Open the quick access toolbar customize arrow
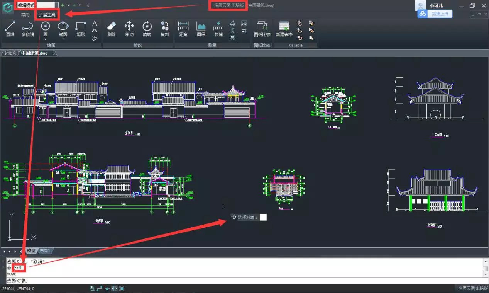The image size is (489, 293). tap(88, 5)
